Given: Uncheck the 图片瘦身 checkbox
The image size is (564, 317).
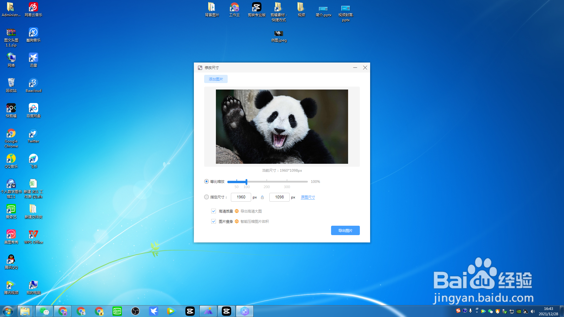Looking at the screenshot, I should click(214, 221).
